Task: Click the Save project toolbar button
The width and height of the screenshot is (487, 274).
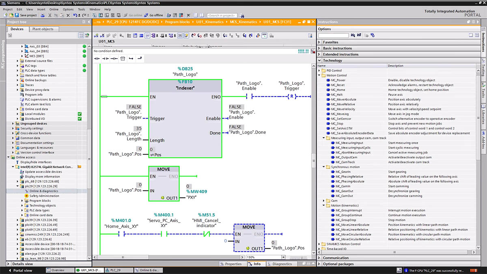Action: (26, 15)
